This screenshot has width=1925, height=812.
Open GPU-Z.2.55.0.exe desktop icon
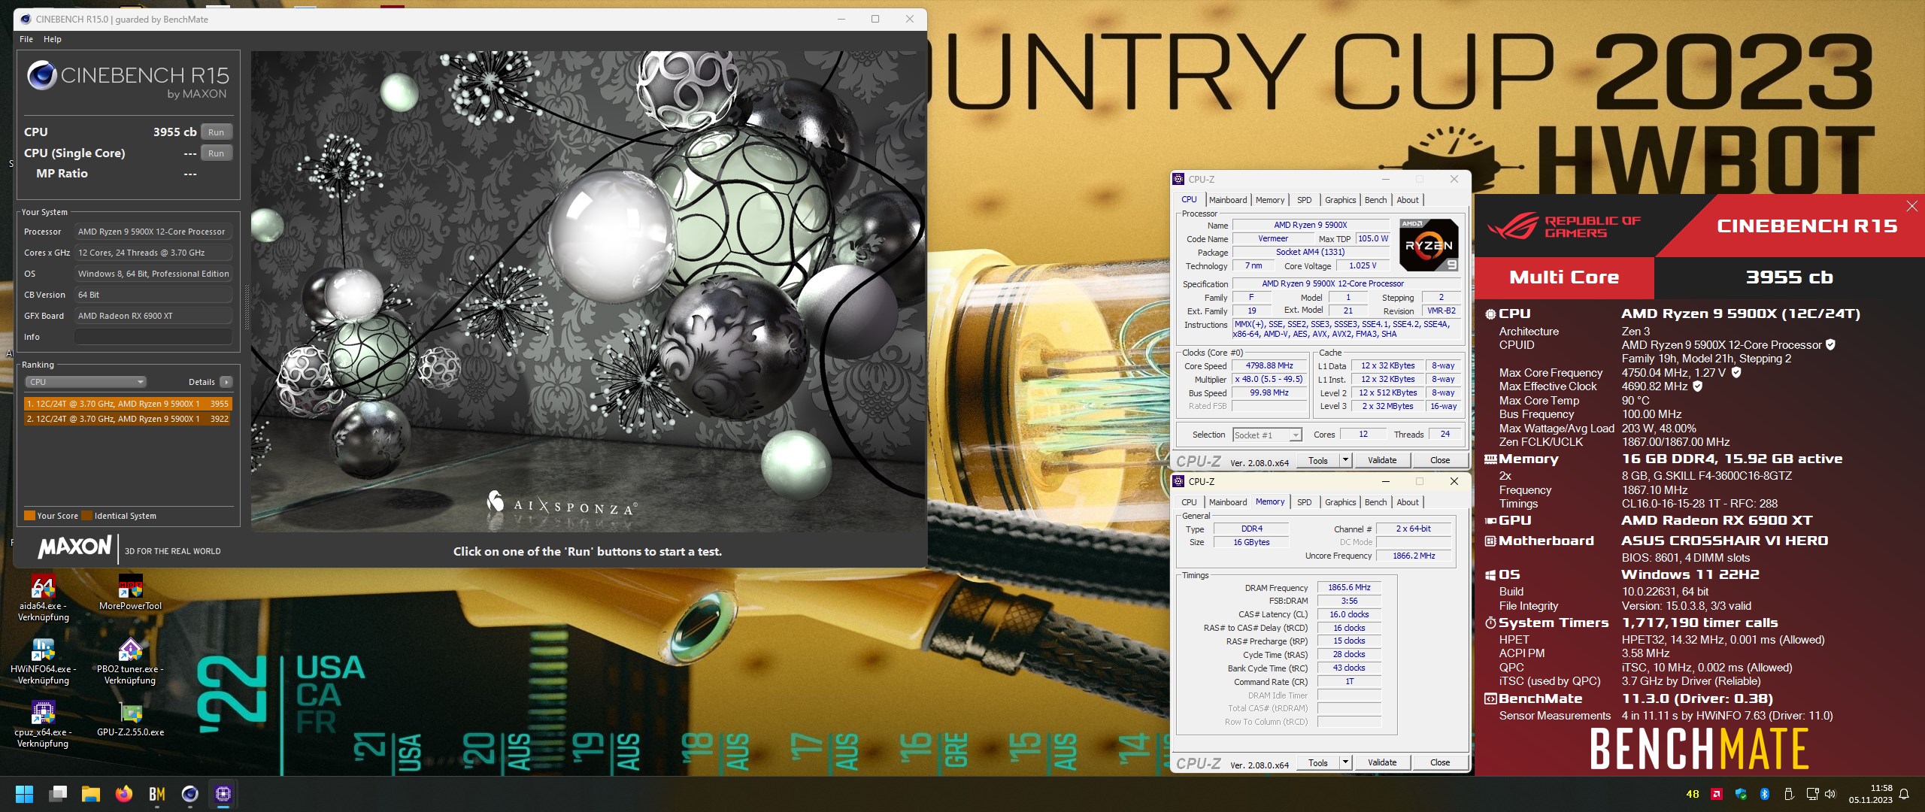130,720
